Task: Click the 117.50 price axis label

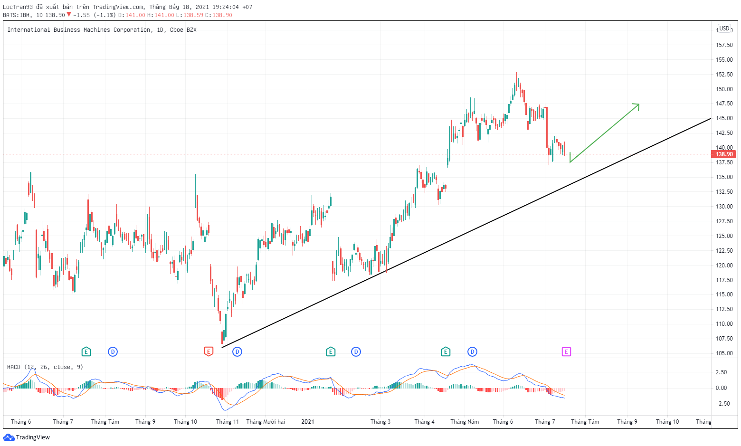Action: (724, 280)
